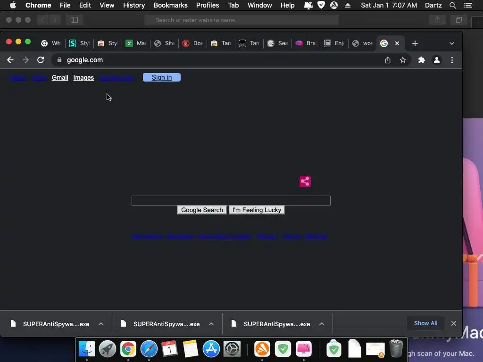Screen dimensions: 483x362
Task: Click AdGuard shield in menu bar
Action: [x=321, y=5]
